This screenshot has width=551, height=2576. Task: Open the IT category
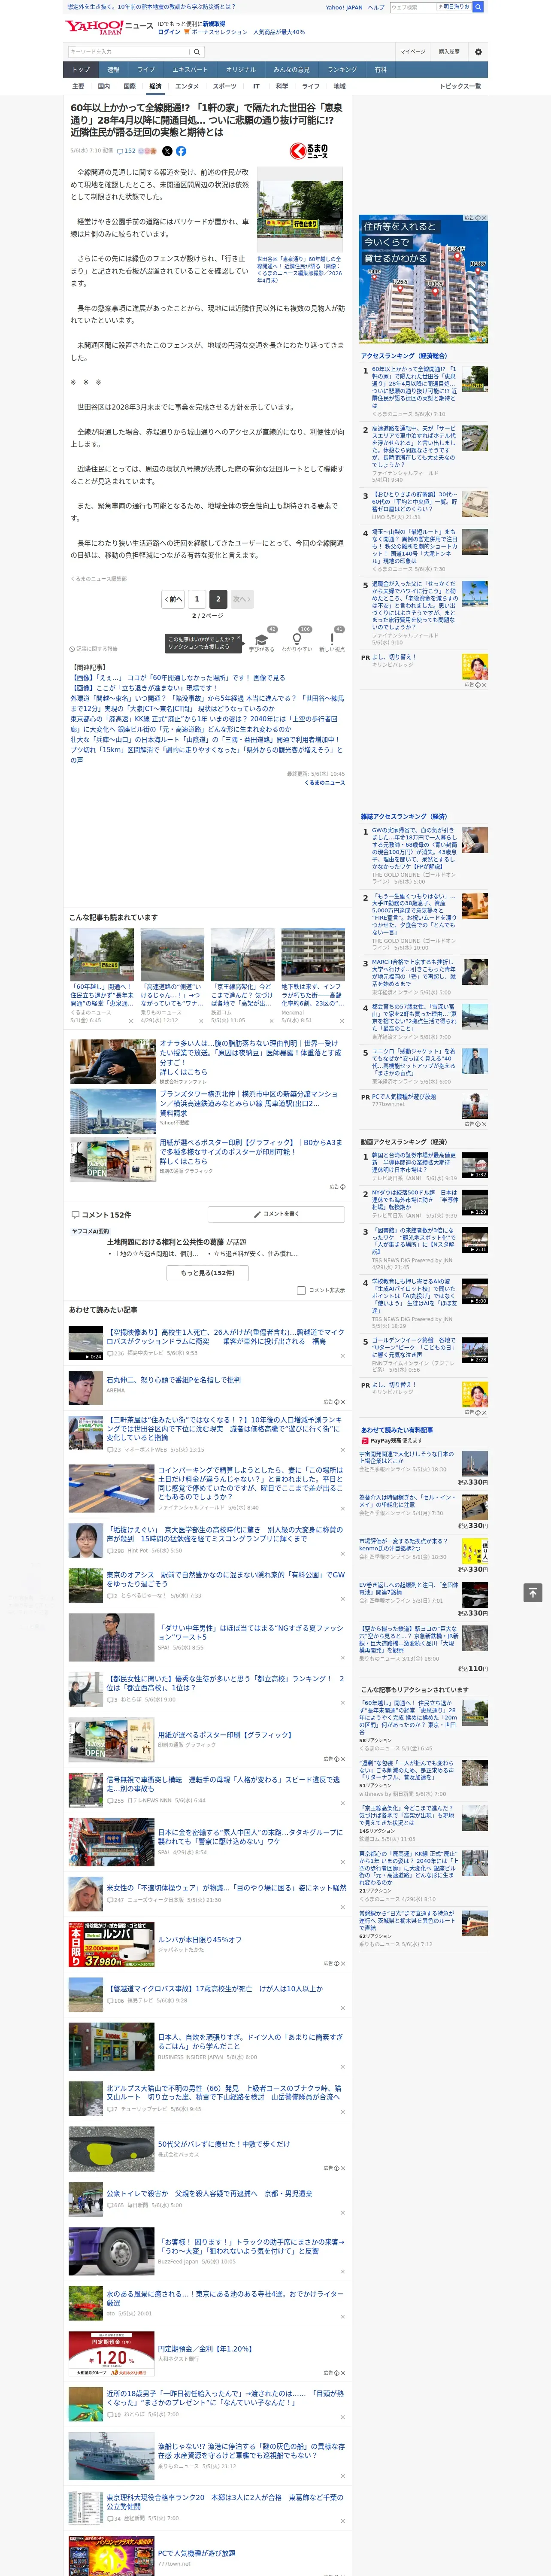[256, 86]
